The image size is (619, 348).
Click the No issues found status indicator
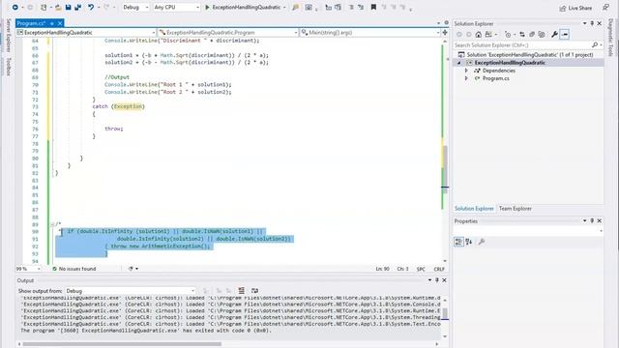(74, 269)
